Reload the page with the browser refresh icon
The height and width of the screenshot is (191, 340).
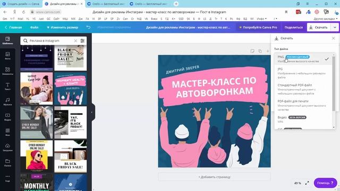pyautogui.click(x=23, y=12)
